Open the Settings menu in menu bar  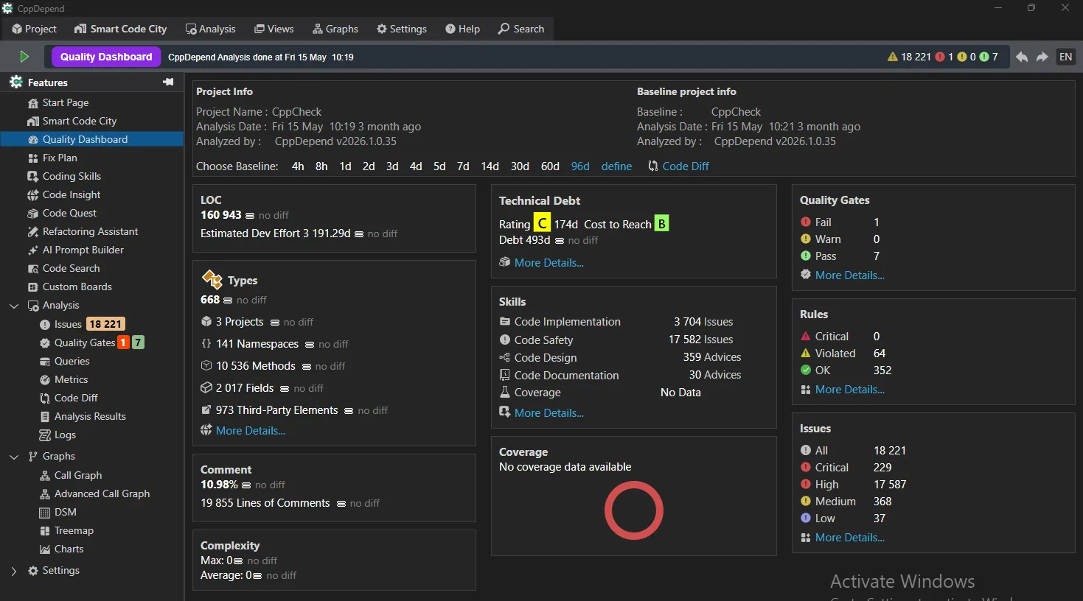coord(402,29)
